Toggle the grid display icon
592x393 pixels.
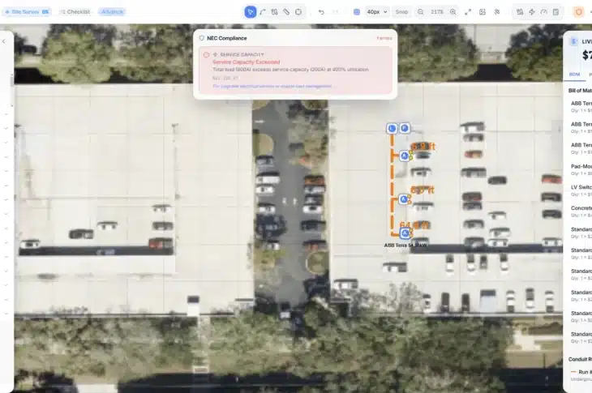[357, 12]
